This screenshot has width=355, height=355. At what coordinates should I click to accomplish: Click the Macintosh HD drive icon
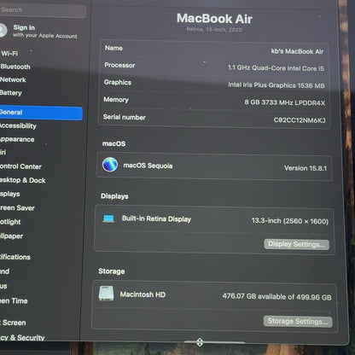[x=107, y=294]
